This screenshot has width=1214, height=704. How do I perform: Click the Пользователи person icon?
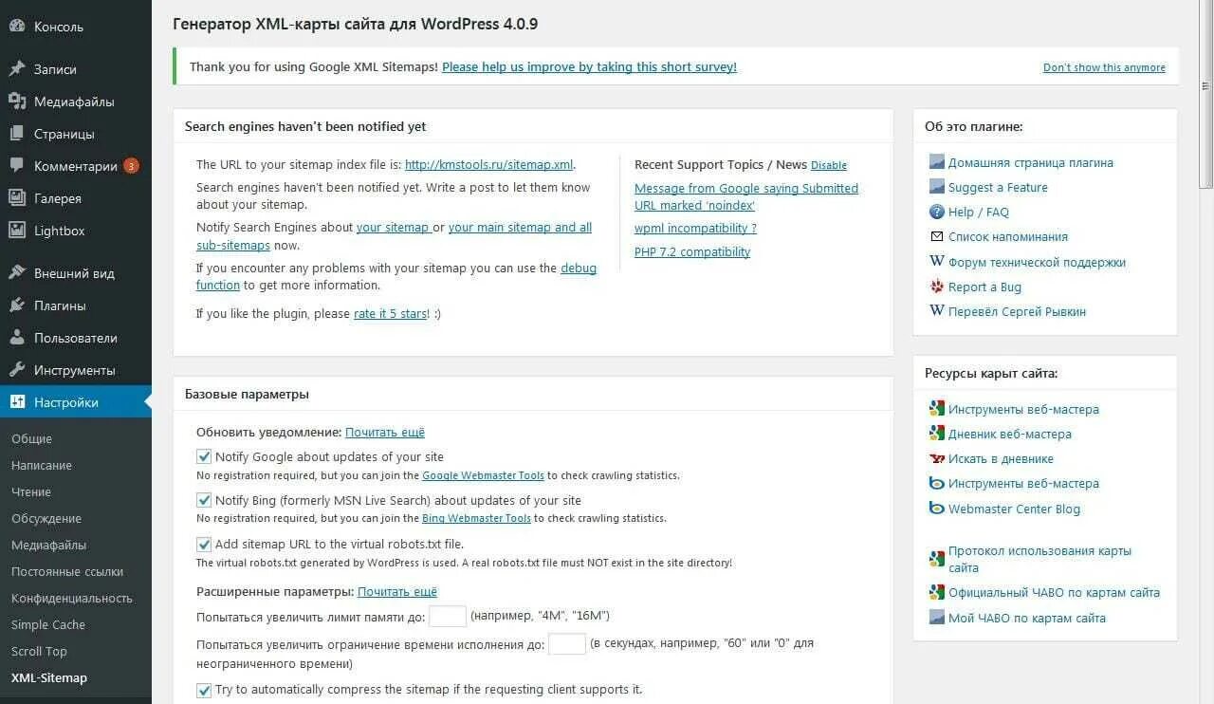coord(17,338)
